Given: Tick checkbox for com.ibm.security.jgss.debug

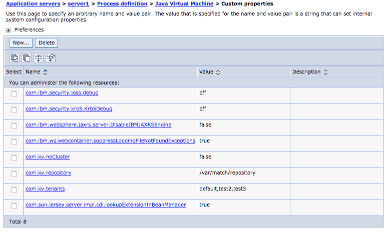Looking at the screenshot, I should point(14,93).
